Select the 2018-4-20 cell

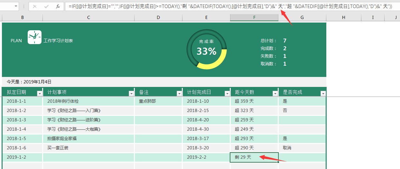tap(206, 120)
